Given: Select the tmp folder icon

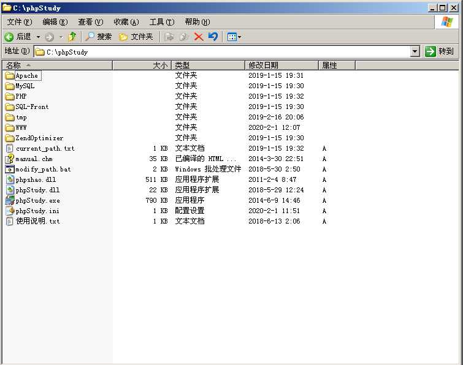Looking at the screenshot, I should [x=10, y=118].
